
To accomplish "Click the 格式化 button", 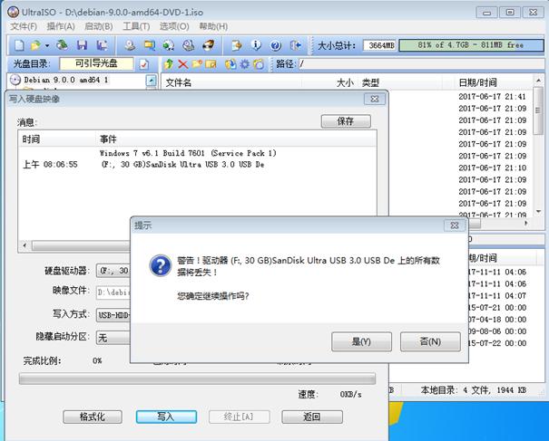I will 93,417.
